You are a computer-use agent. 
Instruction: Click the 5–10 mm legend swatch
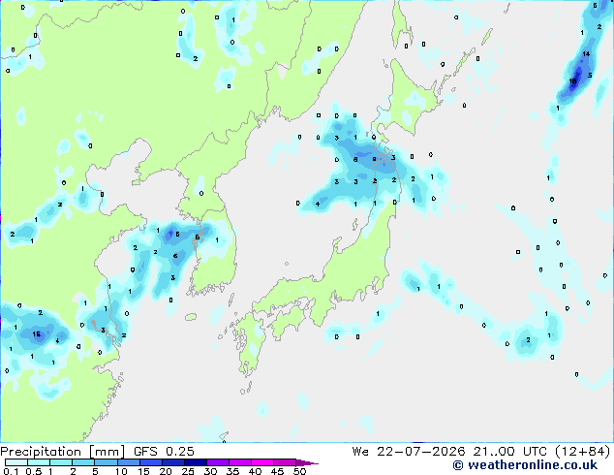click(x=106, y=462)
